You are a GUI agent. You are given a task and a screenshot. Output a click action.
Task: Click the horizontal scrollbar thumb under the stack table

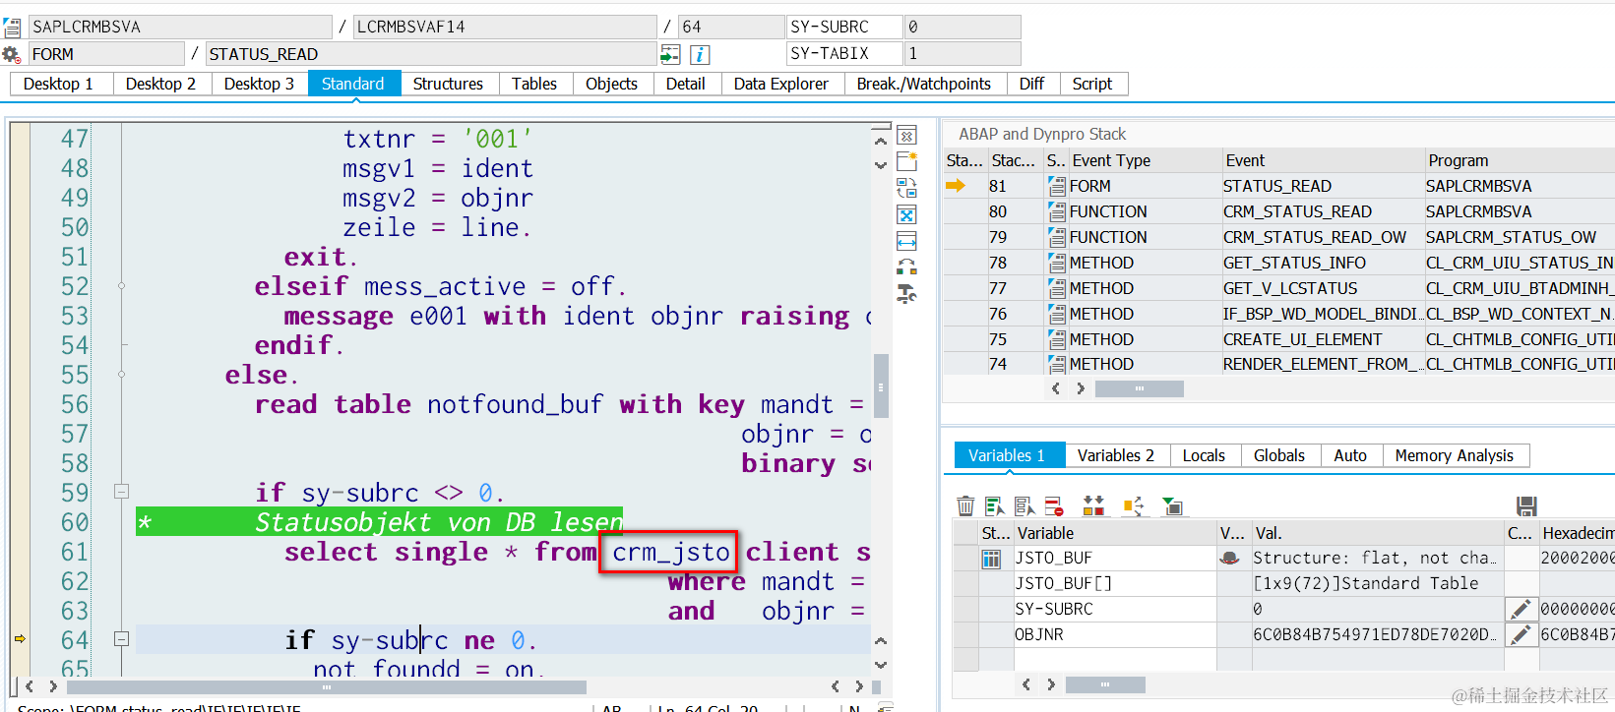click(x=1139, y=388)
